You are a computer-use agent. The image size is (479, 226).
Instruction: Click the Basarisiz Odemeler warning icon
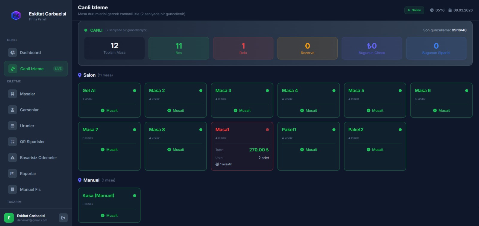coord(13,158)
